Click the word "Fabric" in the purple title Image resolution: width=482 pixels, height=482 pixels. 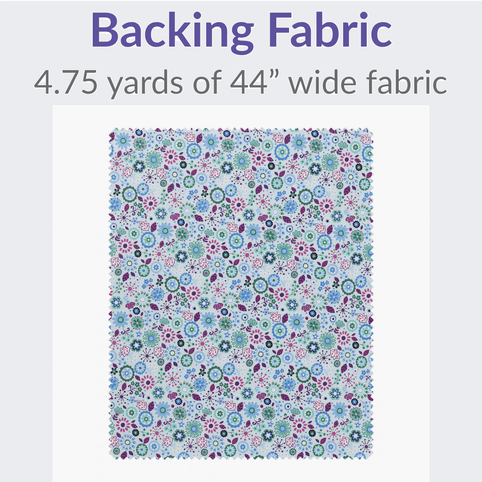tap(330, 30)
